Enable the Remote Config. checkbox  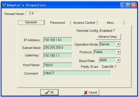(115, 31)
